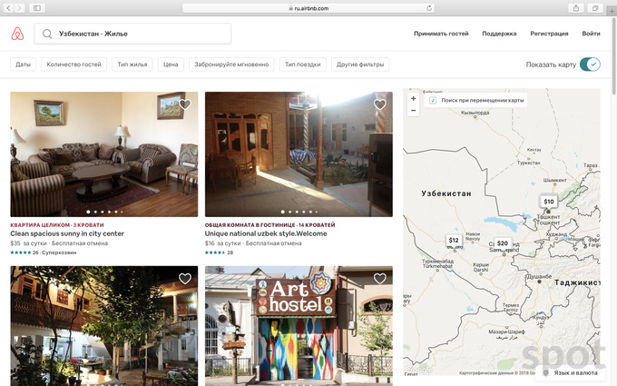The height and width of the screenshot is (386, 617).
Task: Save the 'Clean spacious sunny' listing with heart
Action: 185,104
